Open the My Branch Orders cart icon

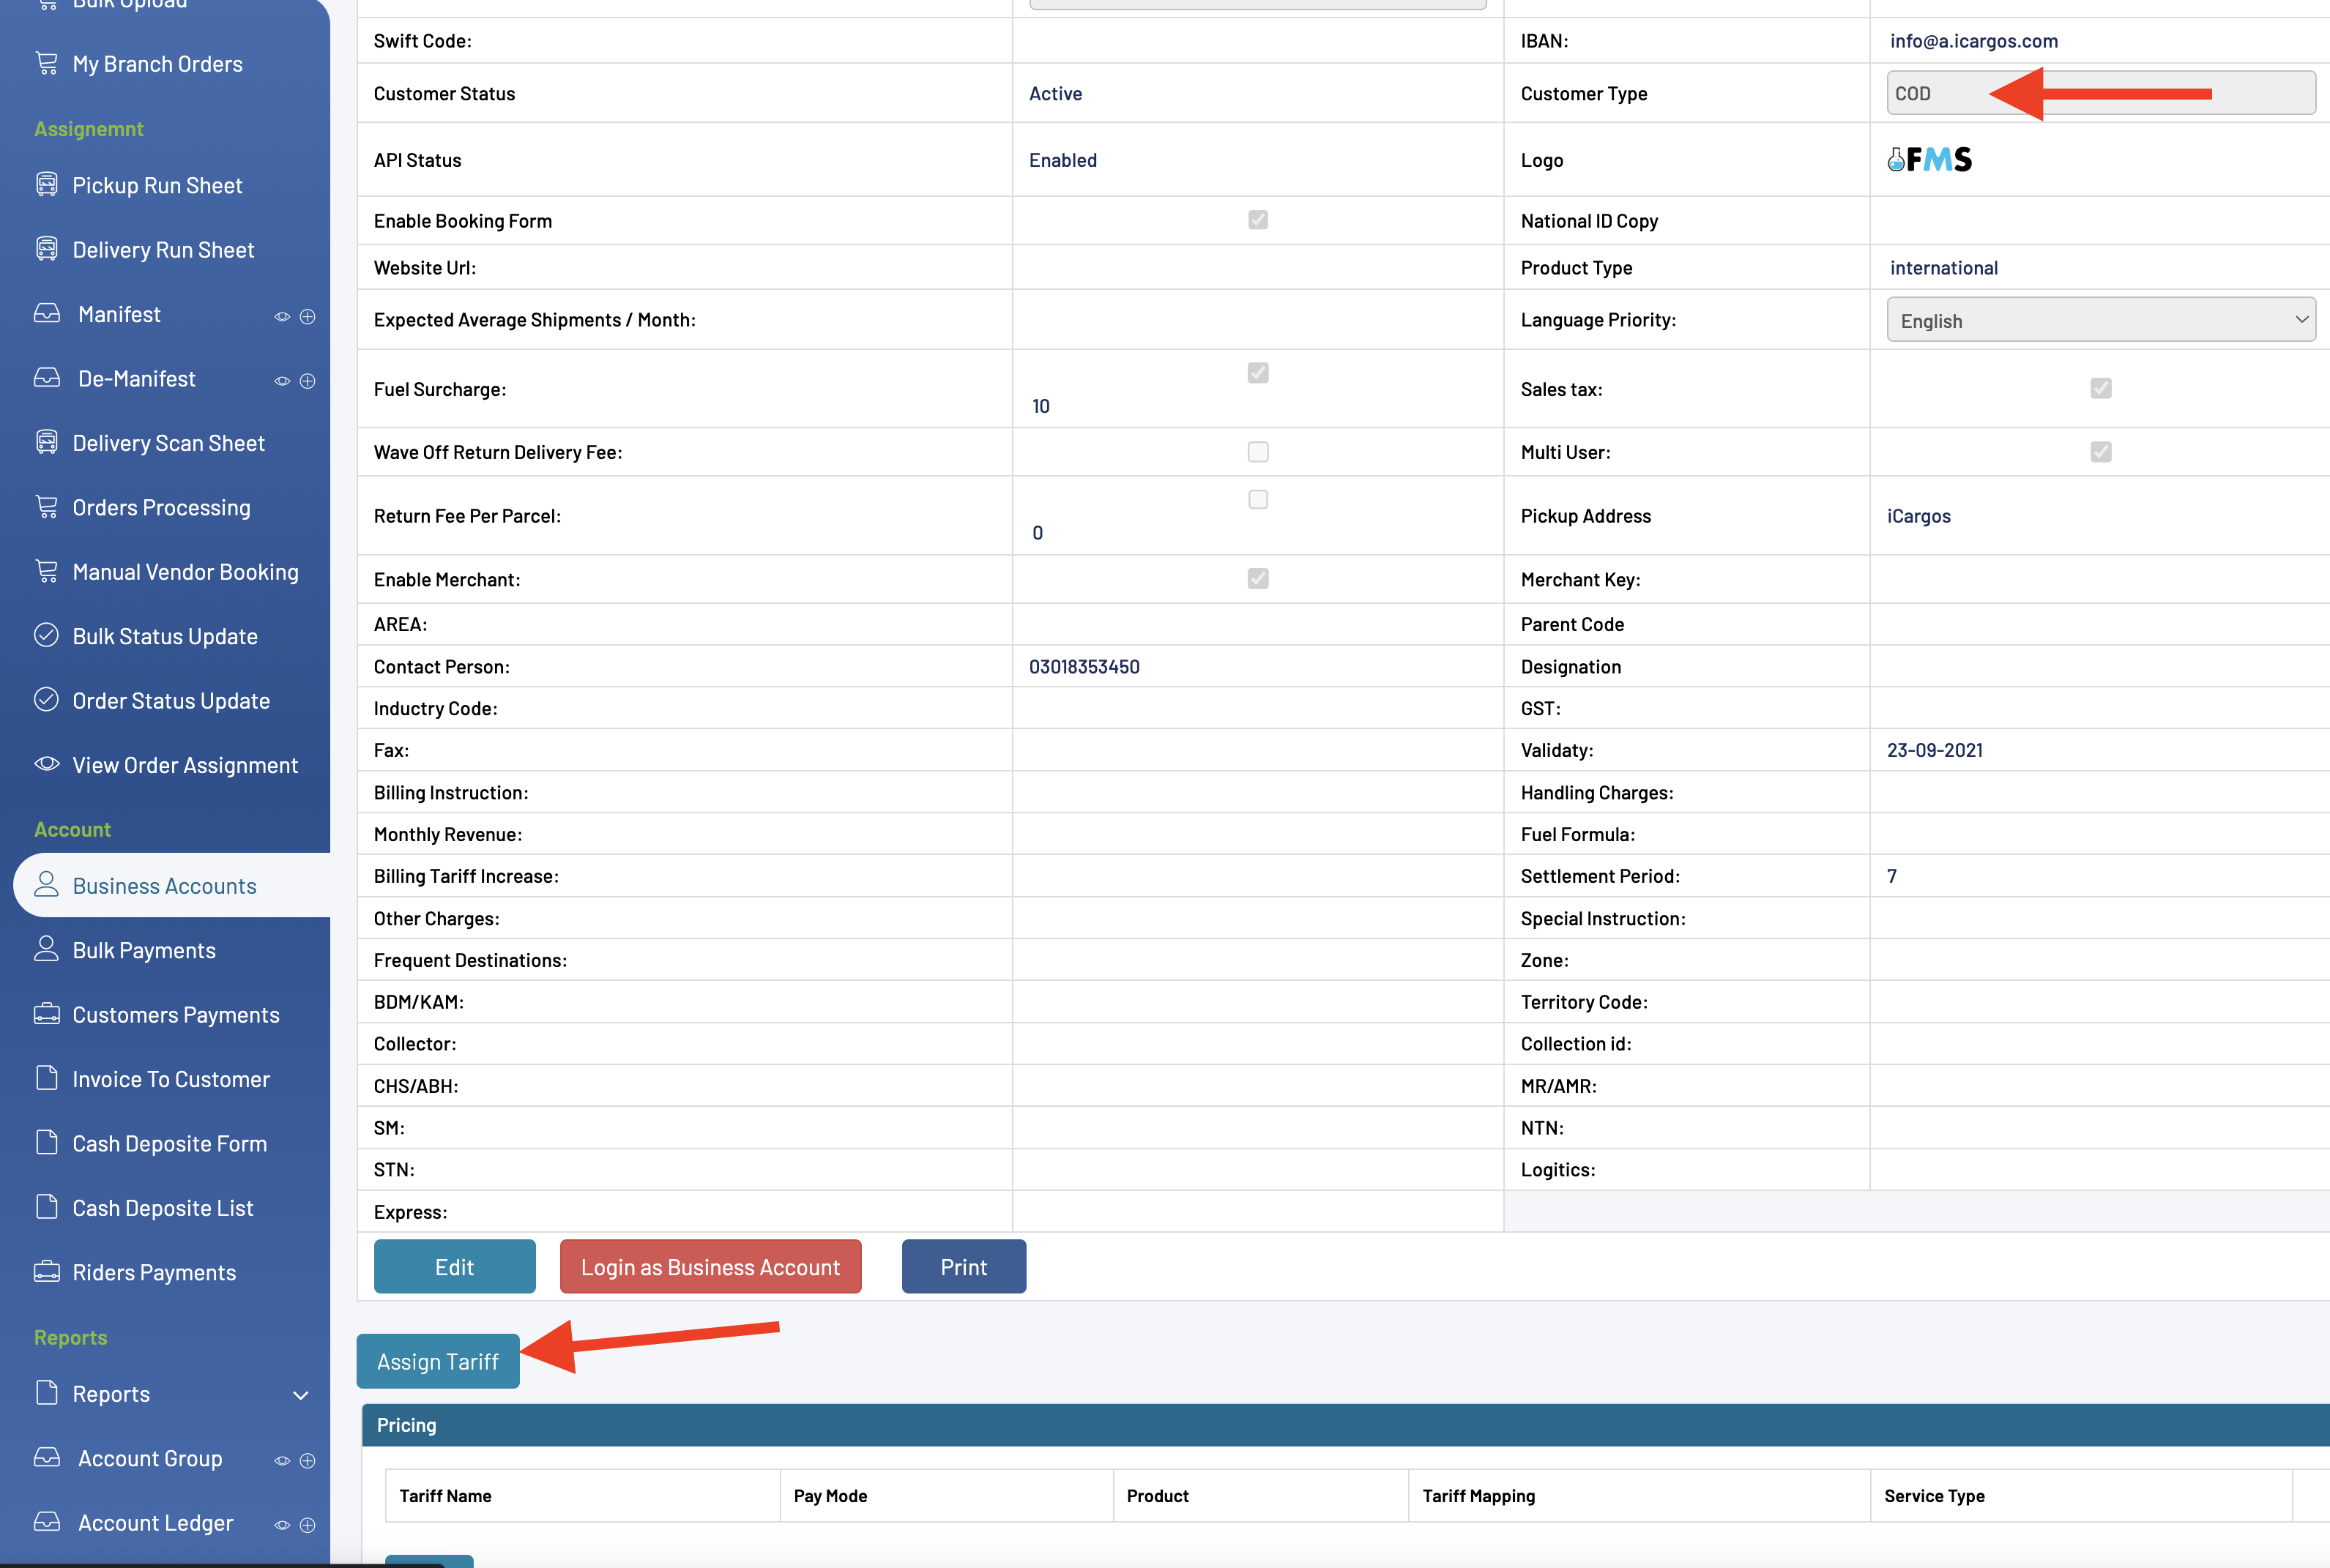pos(46,63)
